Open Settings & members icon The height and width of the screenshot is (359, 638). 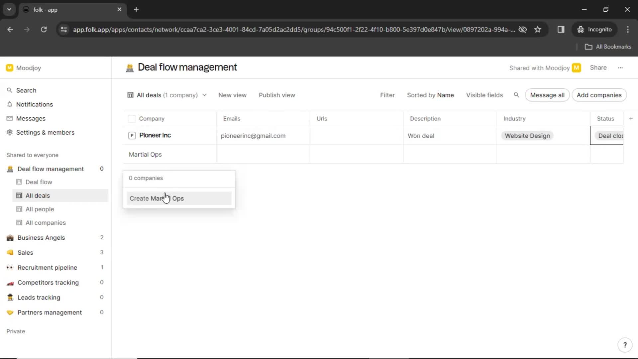coord(10,132)
